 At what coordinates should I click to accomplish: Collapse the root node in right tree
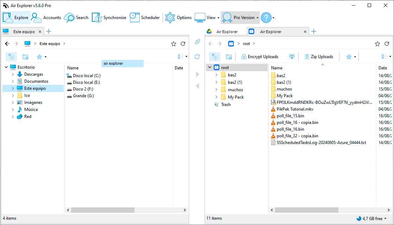210,67
